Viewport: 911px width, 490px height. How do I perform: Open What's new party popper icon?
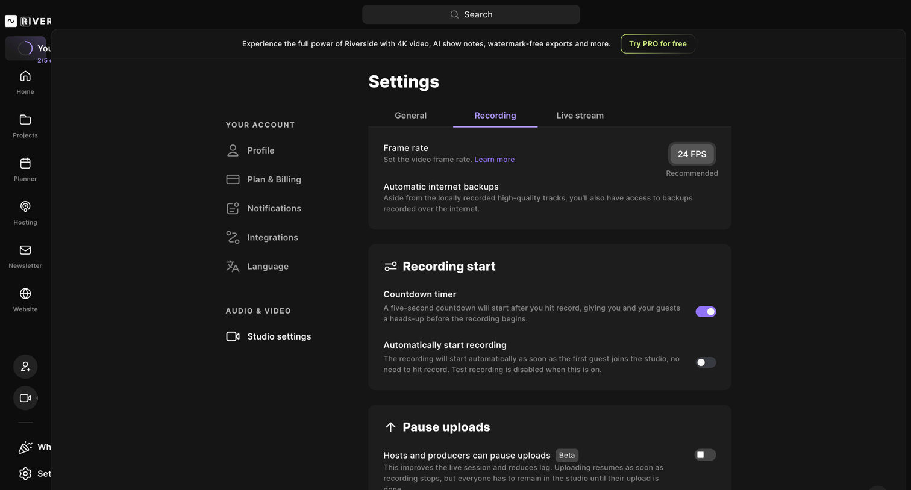pos(25,447)
